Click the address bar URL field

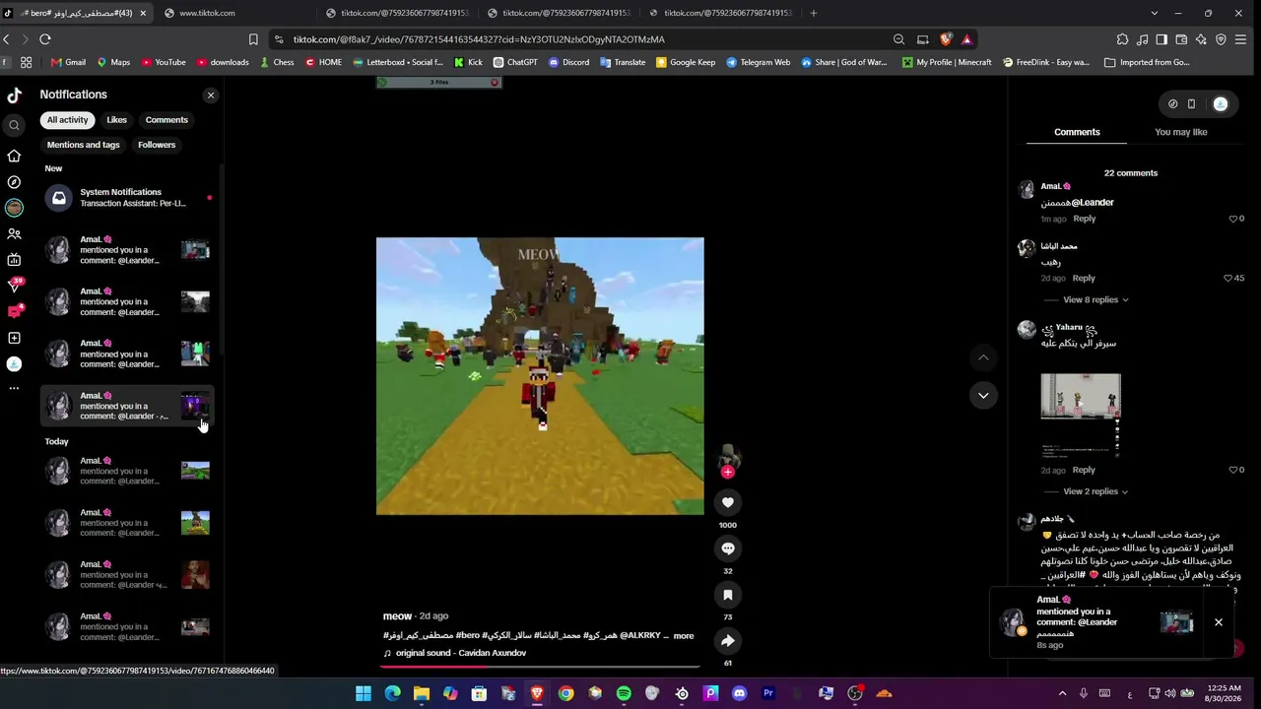581,39
